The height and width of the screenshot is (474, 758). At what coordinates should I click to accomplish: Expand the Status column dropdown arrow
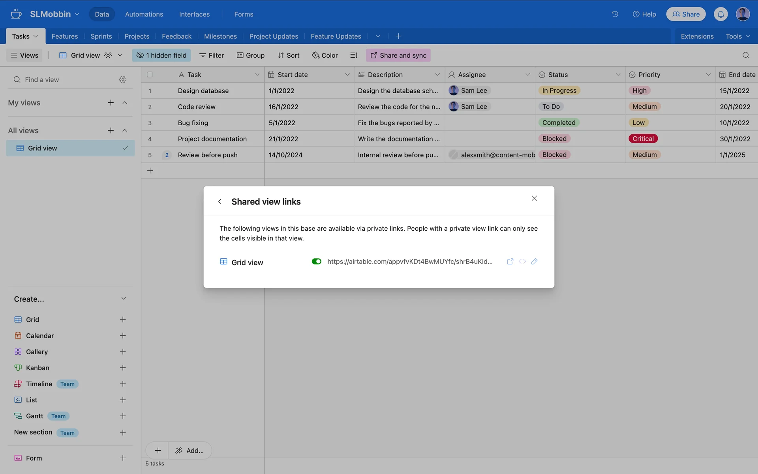(618, 75)
